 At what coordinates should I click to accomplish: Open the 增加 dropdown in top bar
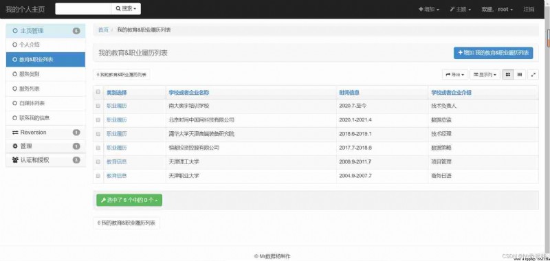[x=429, y=10]
